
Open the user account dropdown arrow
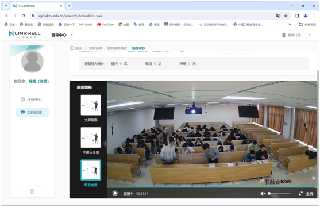[x=310, y=34]
